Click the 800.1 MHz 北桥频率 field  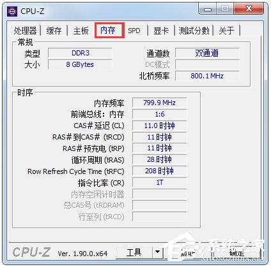[207, 76]
